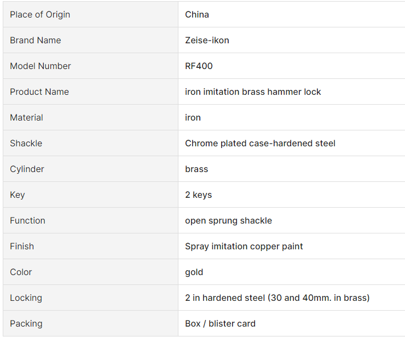Click the gold color value

tap(194, 272)
